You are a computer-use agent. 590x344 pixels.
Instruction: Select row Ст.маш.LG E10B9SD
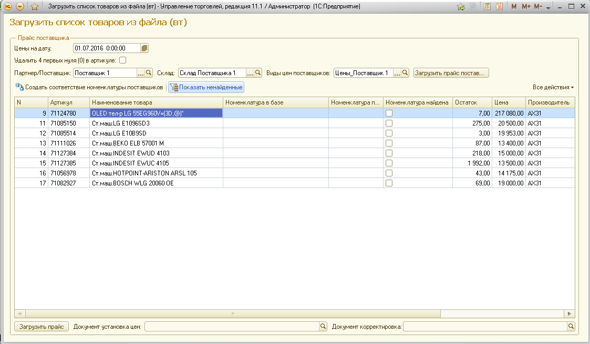point(295,133)
